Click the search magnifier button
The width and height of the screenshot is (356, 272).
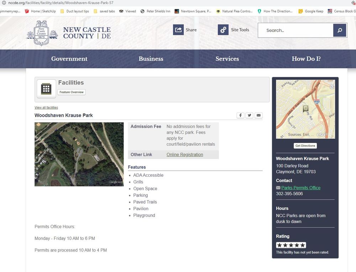pos(340,30)
